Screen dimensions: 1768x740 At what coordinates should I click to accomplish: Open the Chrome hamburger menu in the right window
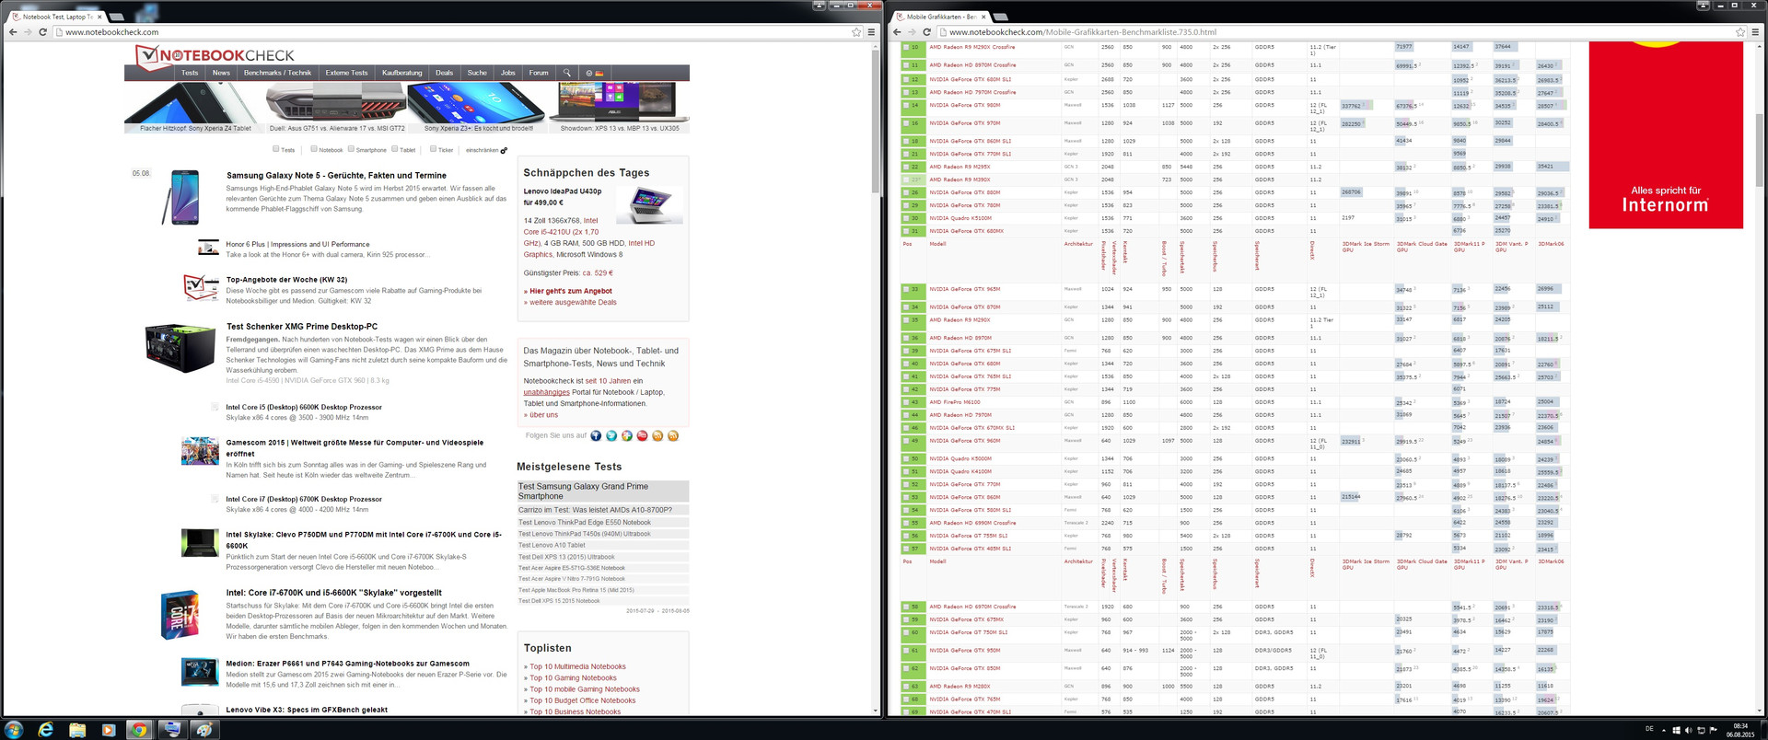[x=1755, y=32]
